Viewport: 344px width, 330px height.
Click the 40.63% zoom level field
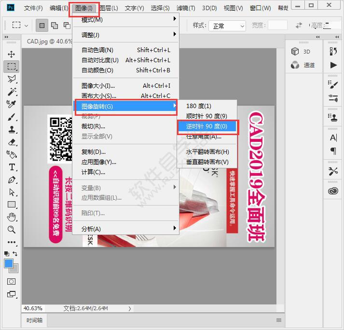33,308
